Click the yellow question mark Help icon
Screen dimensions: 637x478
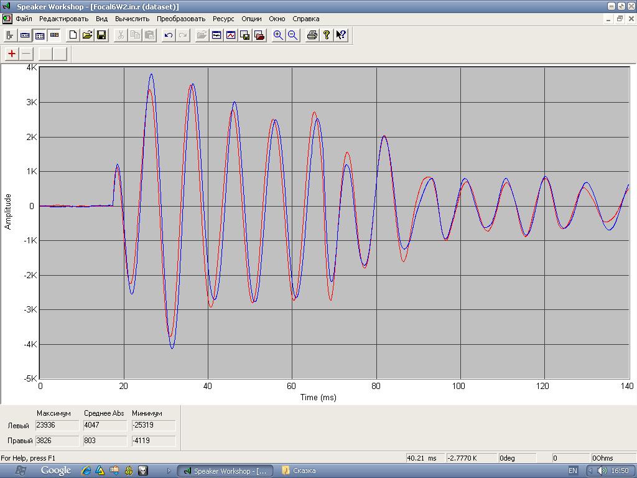click(327, 35)
